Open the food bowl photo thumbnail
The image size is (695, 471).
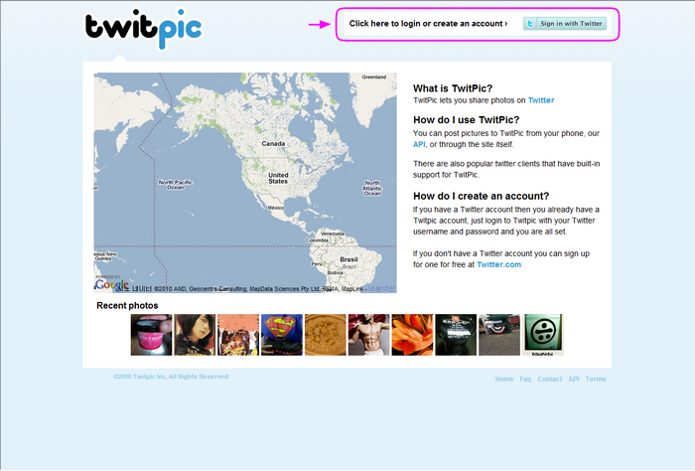[x=326, y=335]
